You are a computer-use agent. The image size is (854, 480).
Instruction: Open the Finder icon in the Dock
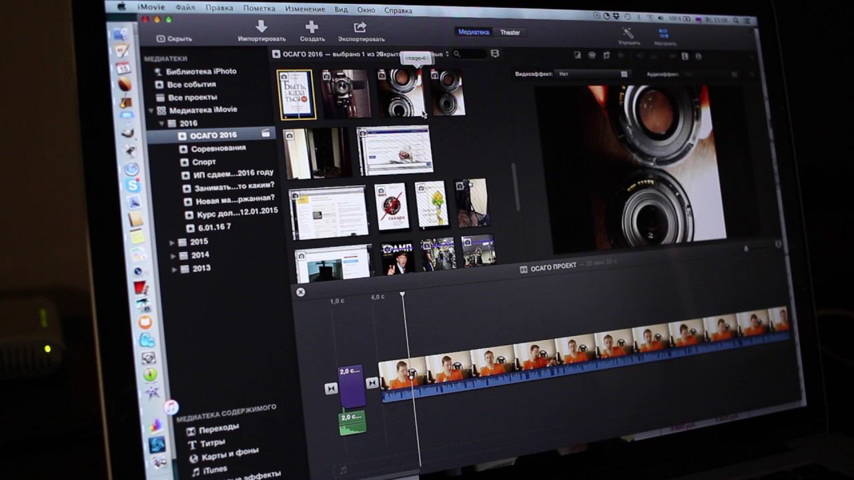pos(120,34)
